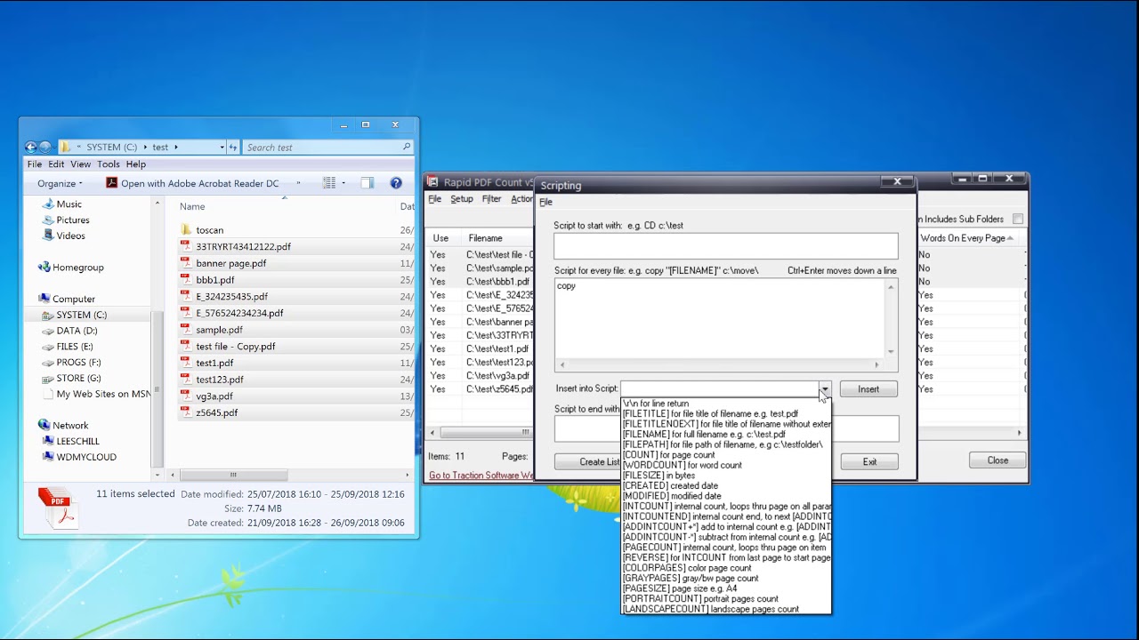Click the Pictures library icon

48,220
